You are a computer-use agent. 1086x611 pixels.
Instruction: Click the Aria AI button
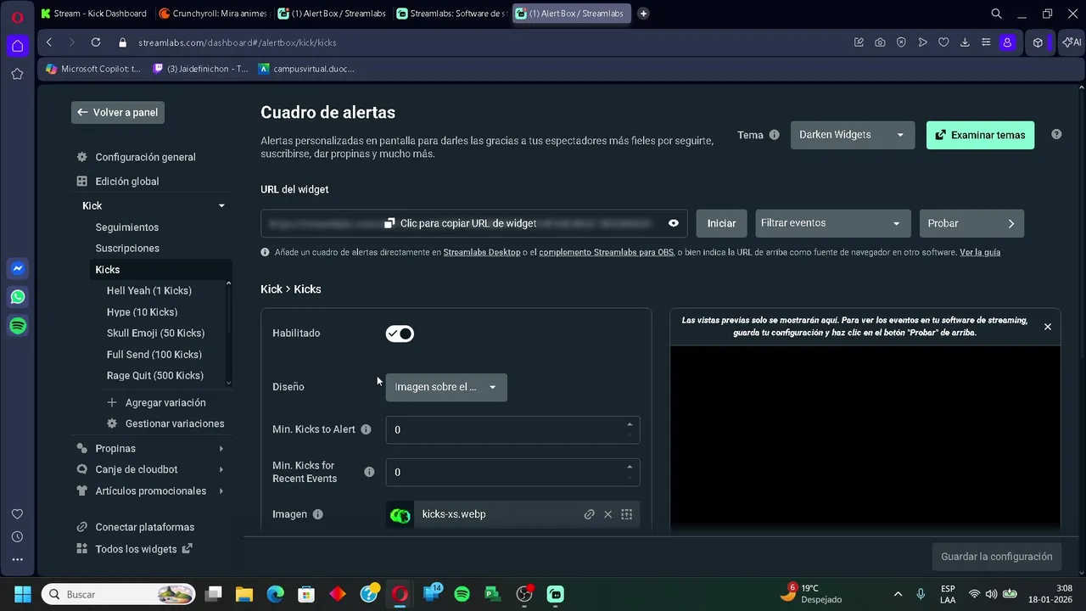click(1072, 42)
